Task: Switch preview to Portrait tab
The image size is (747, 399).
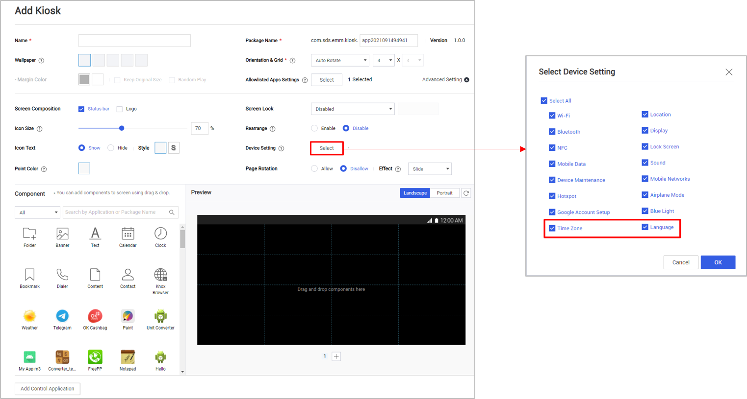Action: 444,193
